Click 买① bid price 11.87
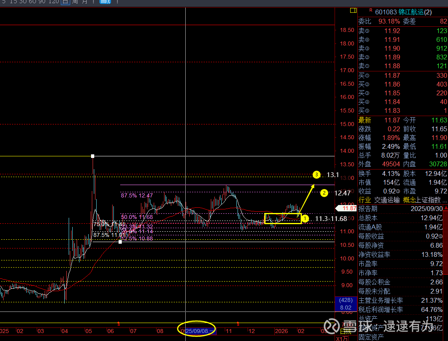Viewport: 448px width, 341px height. point(392,76)
